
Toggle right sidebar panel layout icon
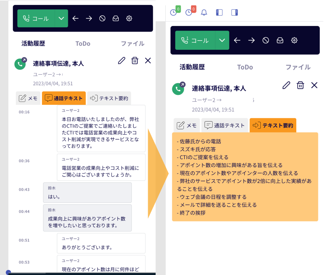(x=234, y=12)
